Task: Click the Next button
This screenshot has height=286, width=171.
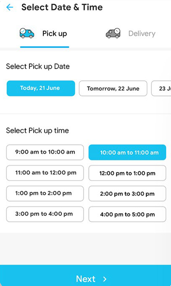Action: click(x=85, y=275)
